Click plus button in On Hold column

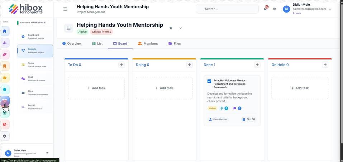325,65
